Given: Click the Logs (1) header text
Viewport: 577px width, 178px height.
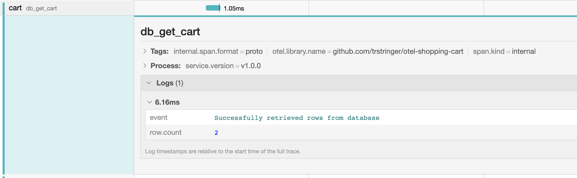Looking at the screenshot, I should pos(170,83).
